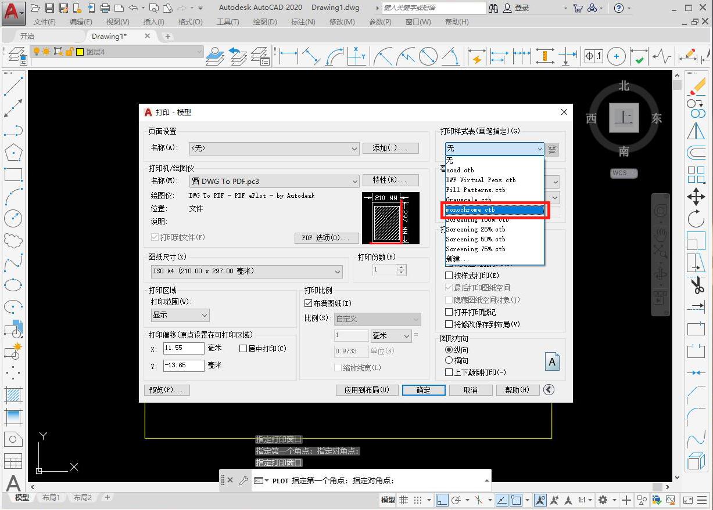The width and height of the screenshot is (713, 510).
Task: Select the Table tool
Action: click(13, 461)
